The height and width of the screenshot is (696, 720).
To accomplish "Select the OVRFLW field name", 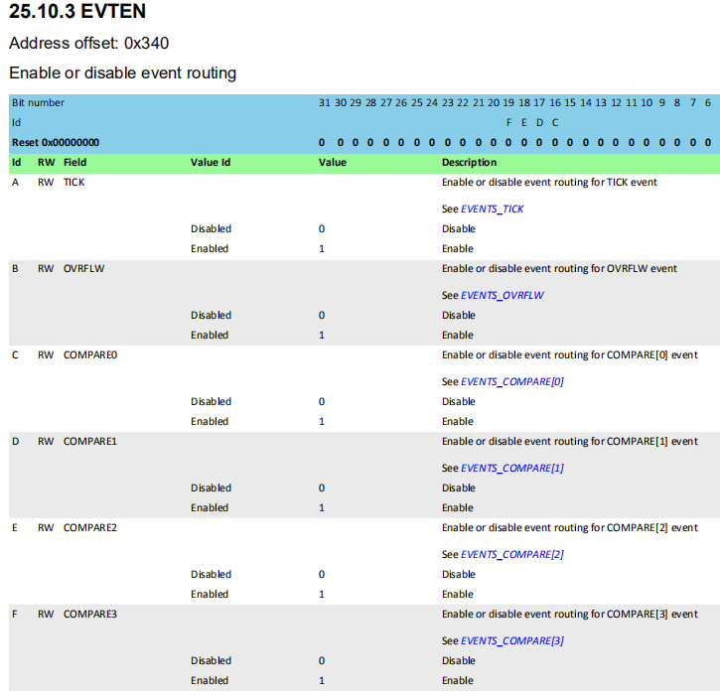I will [x=84, y=269].
